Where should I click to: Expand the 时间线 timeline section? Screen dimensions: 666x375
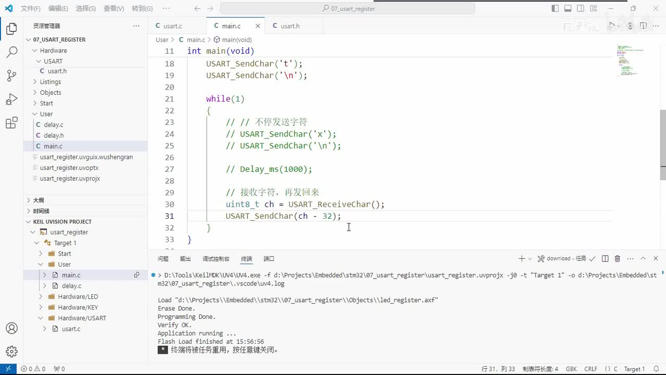click(85, 211)
